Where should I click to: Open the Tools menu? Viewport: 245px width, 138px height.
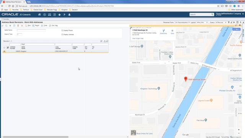[x=44, y=26]
